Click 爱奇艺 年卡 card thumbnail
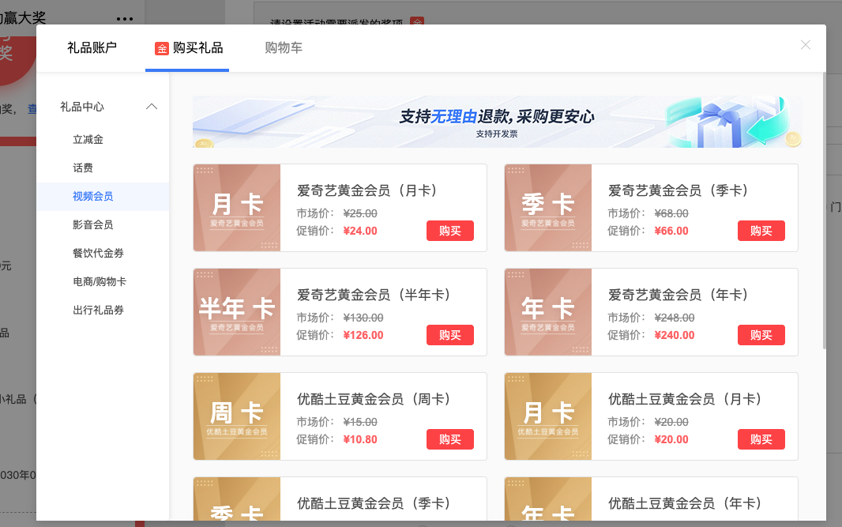Screen dimensions: 842x527 pyautogui.click(x=547, y=312)
